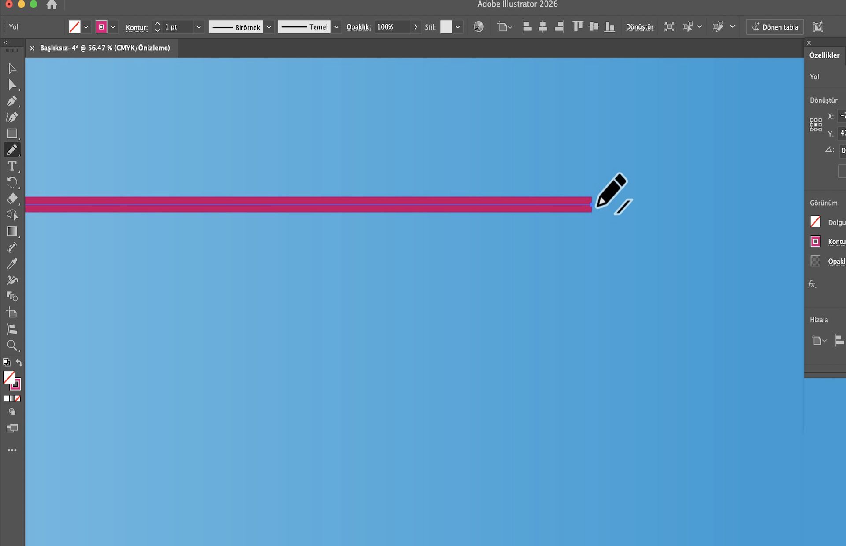Toggle the Dolgu swatch in Görünüm
846x546 pixels.
click(816, 221)
